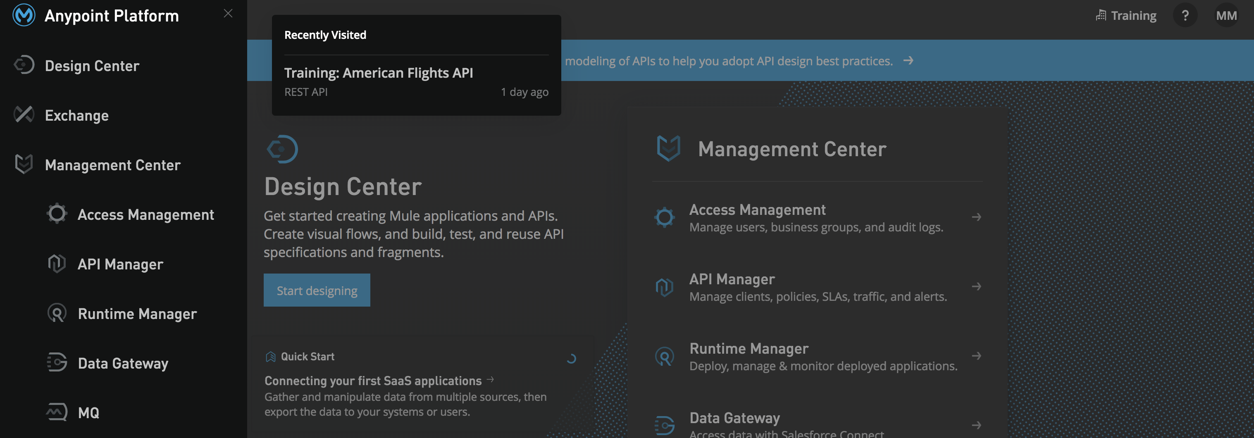Click the Runtime Manager icon in the sidebar
This screenshot has width=1254, height=438.
(57, 313)
